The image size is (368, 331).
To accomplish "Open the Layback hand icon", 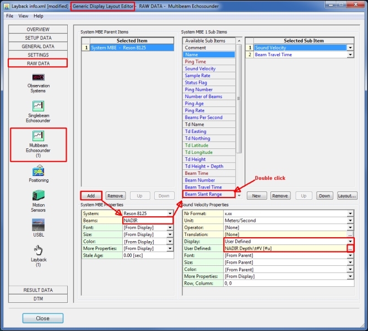I will pyautogui.click(x=38, y=251).
